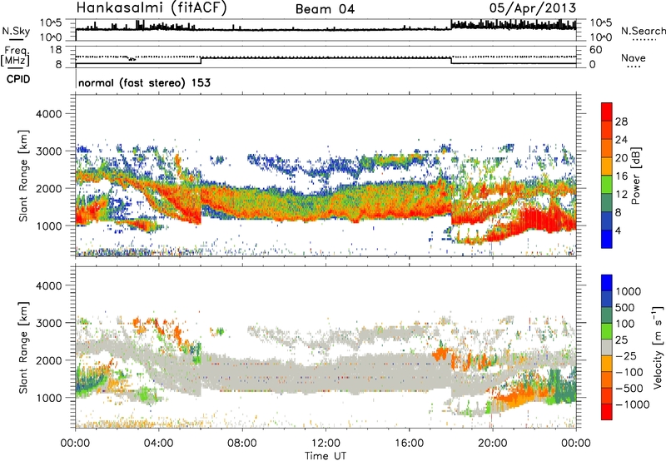
Task: Click the "Nave" legend label
Action: tap(634, 57)
